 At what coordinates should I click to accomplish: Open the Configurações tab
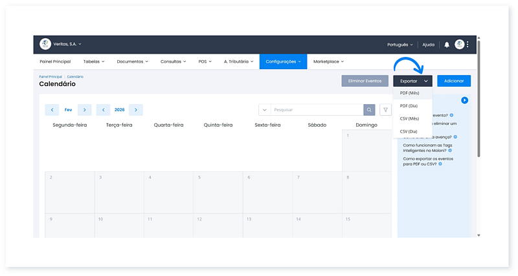(283, 61)
